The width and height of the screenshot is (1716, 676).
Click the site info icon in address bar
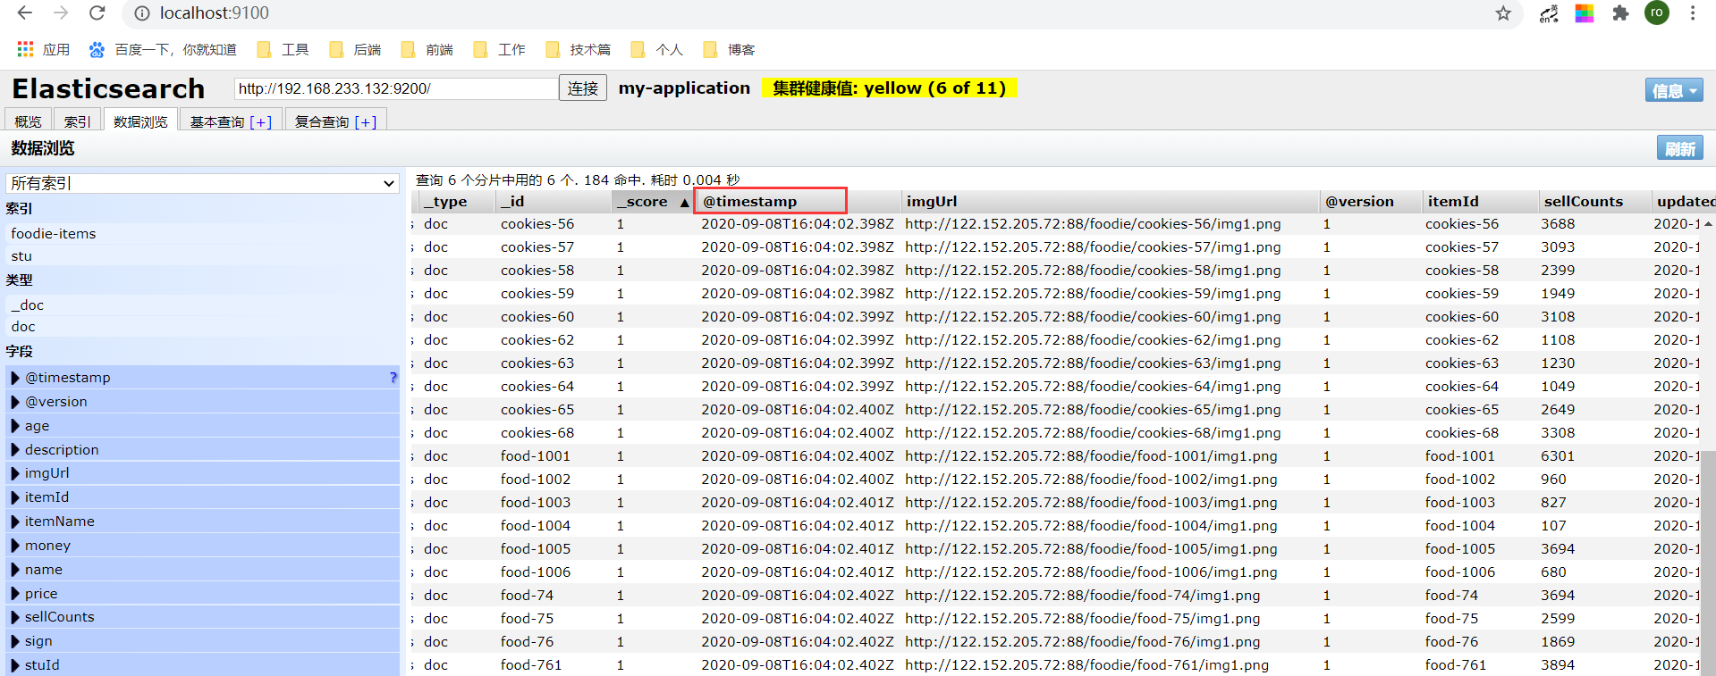[141, 13]
